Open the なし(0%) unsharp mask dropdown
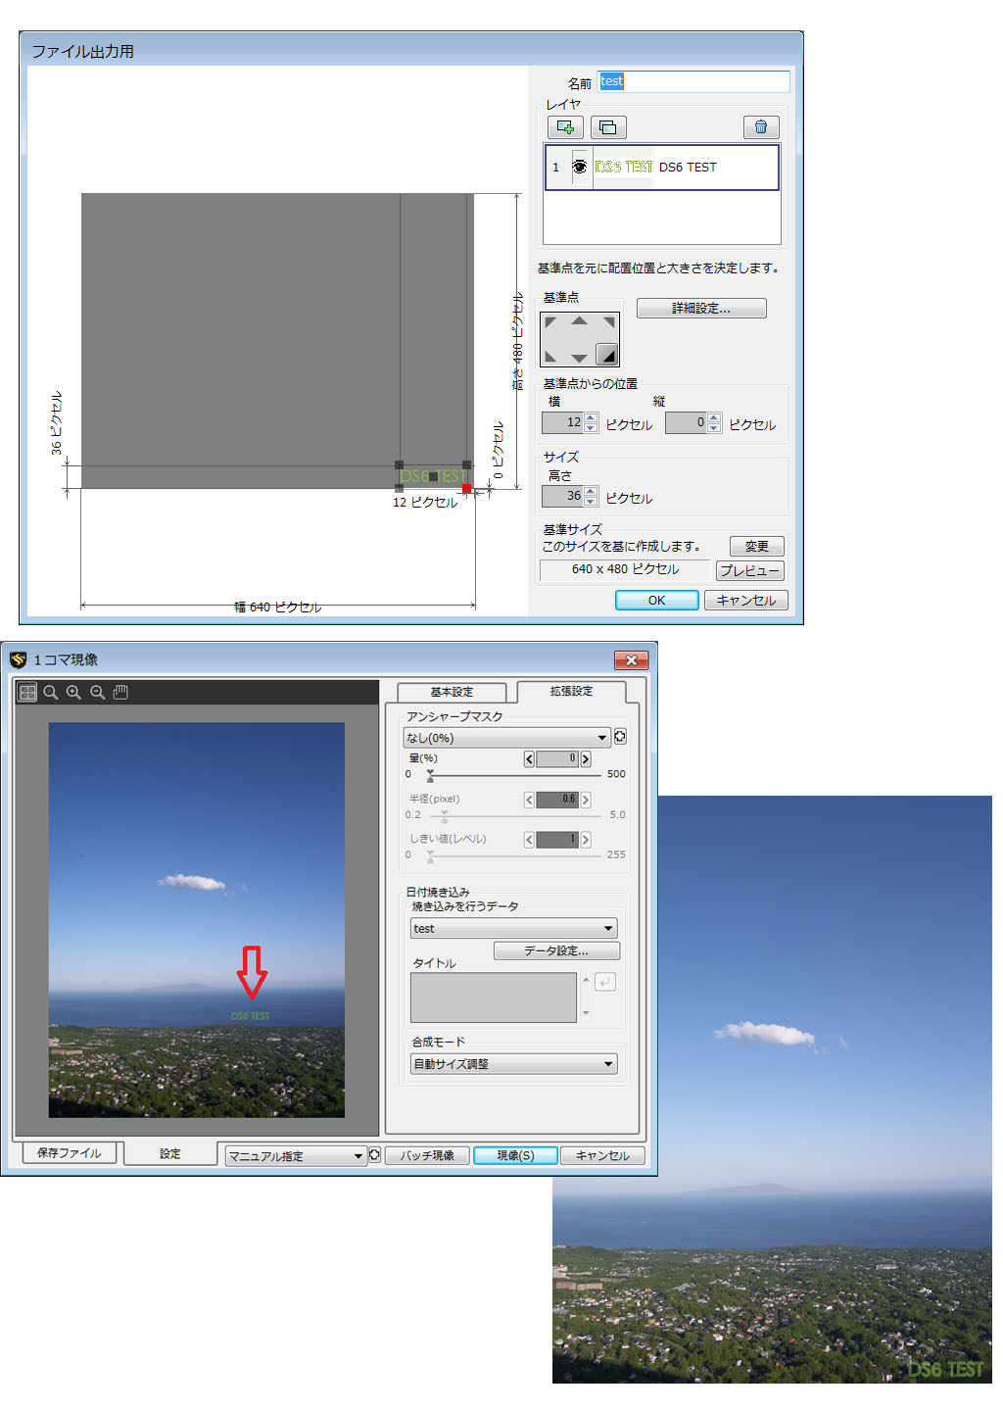 (x=507, y=737)
